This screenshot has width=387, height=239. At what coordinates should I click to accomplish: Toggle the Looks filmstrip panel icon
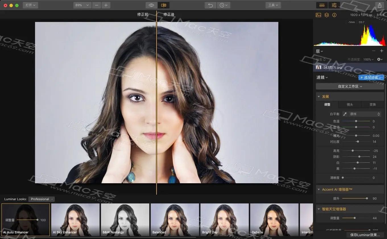[x=322, y=5]
